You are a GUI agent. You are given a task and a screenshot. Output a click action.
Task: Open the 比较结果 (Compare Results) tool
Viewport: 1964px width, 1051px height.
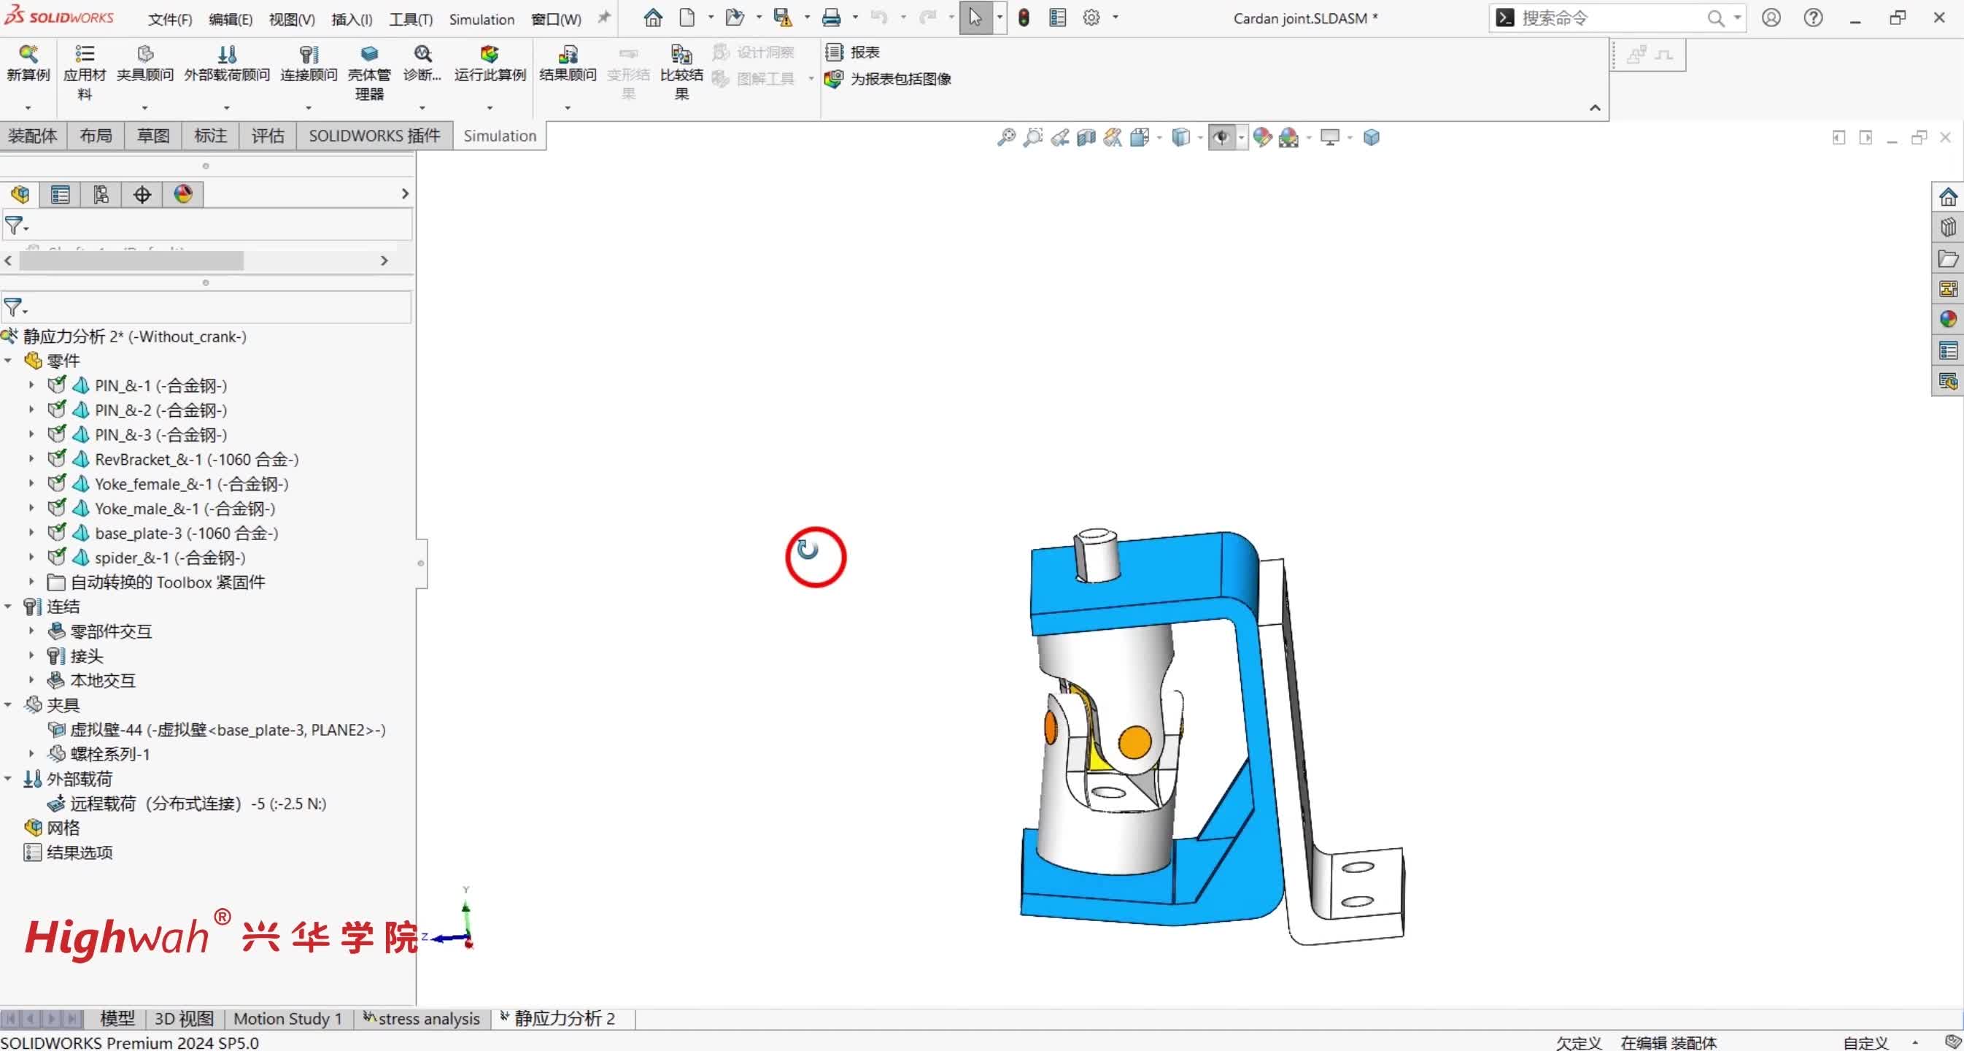coord(681,55)
